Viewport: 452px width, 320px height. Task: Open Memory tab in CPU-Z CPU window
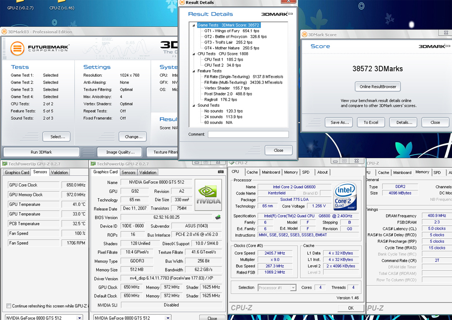(291, 172)
